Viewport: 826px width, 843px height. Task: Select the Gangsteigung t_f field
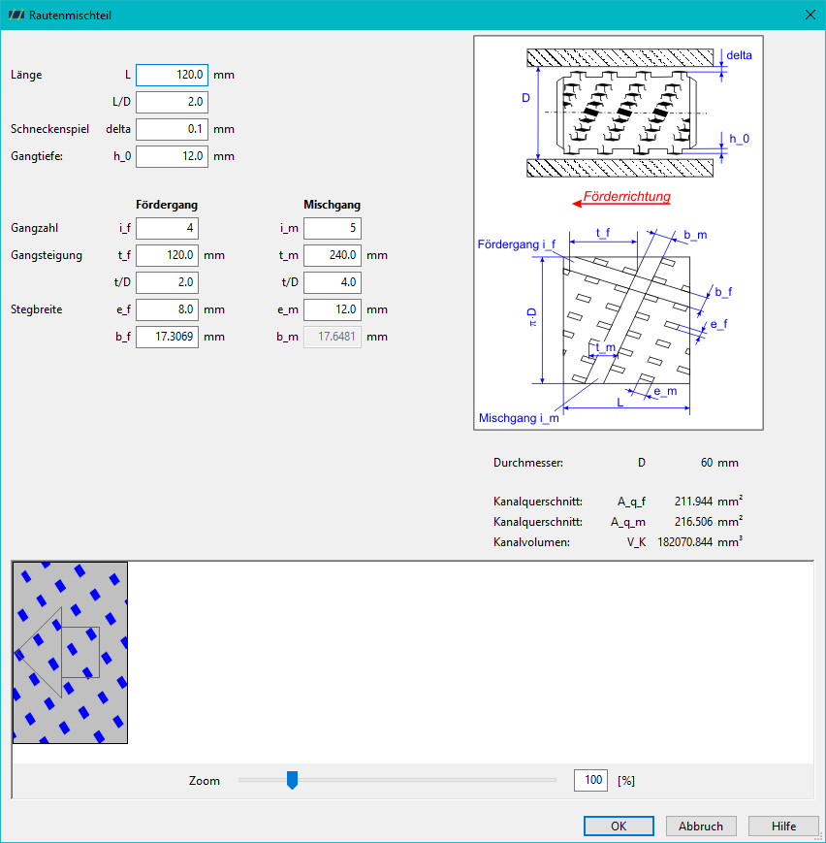[167, 255]
